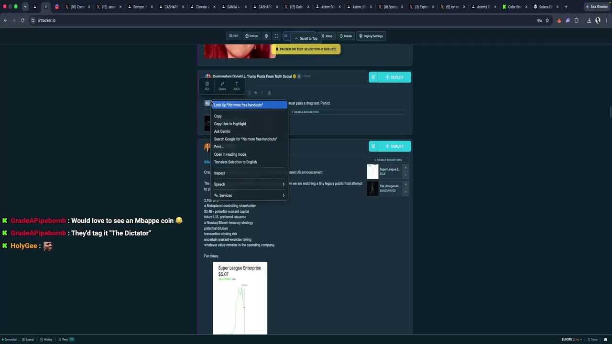The width and height of the screenshot is (612, 344).
Task: Click the X icon beside the second post's Deploy
Action: coord(373,147)
